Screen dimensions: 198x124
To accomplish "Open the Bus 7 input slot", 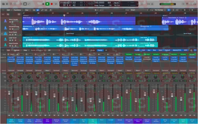I will [x=12, y=54].
